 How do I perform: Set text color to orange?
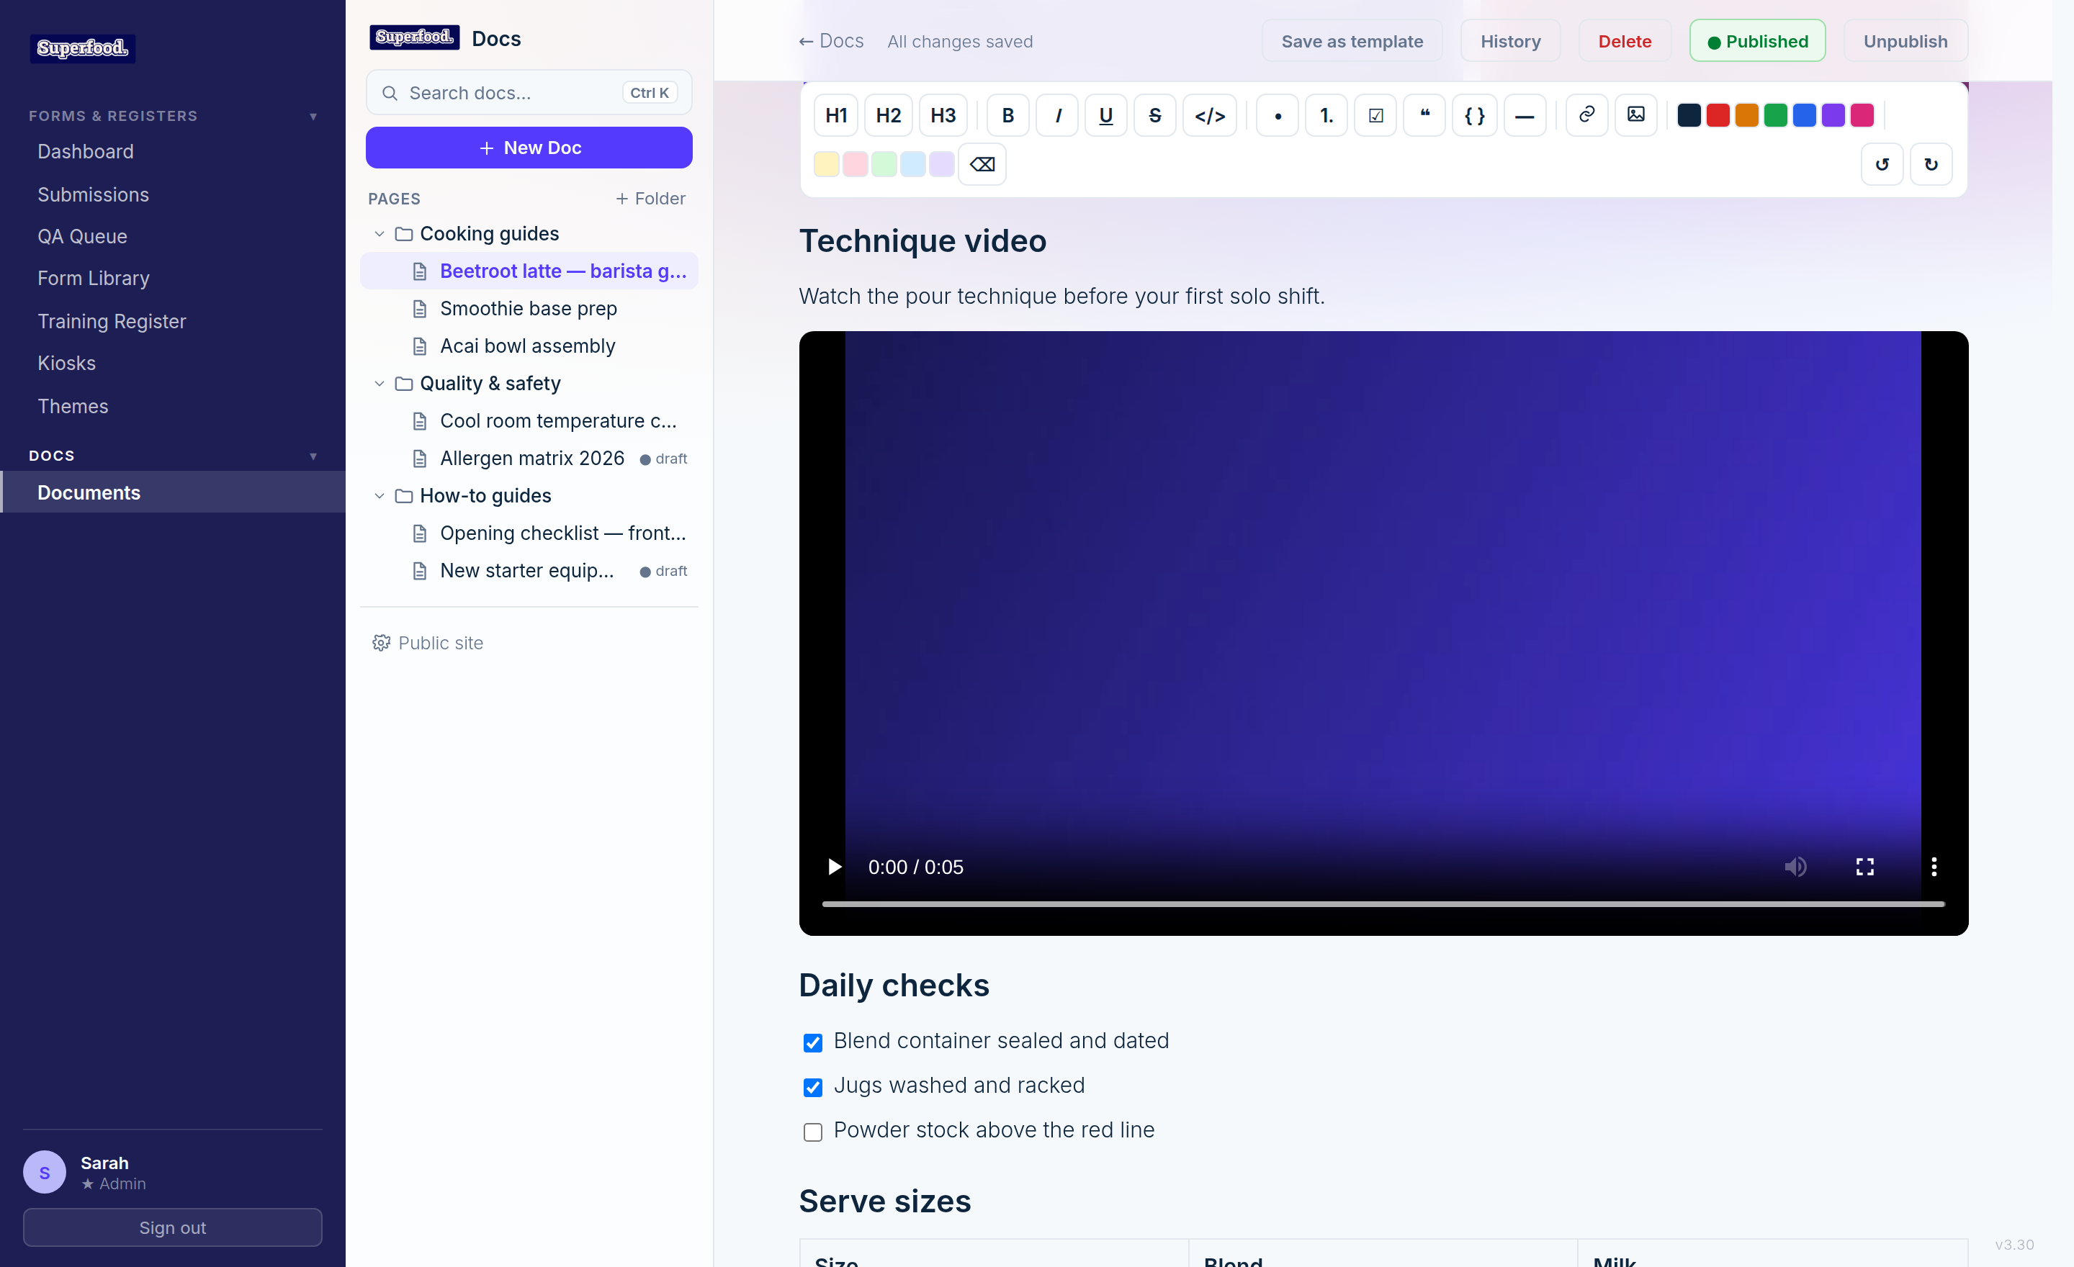click(1746, 115)
